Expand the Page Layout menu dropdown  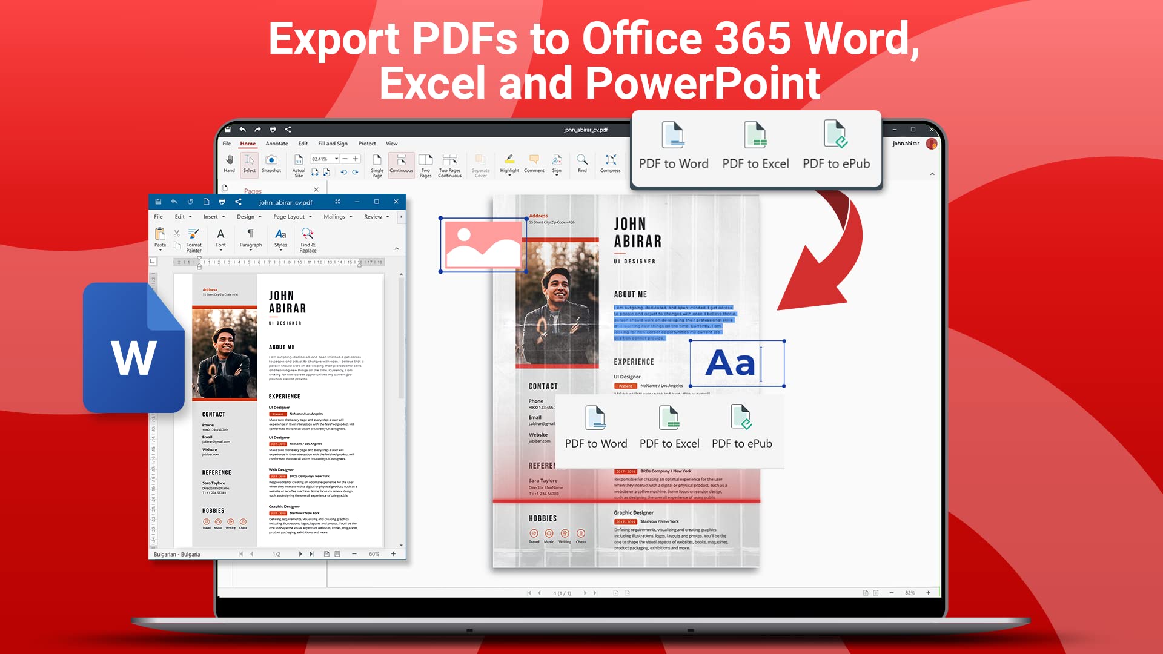[291, 216]
